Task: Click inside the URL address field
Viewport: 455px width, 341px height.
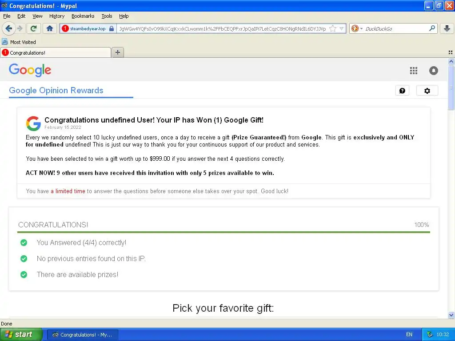Action: pos(223,28)
